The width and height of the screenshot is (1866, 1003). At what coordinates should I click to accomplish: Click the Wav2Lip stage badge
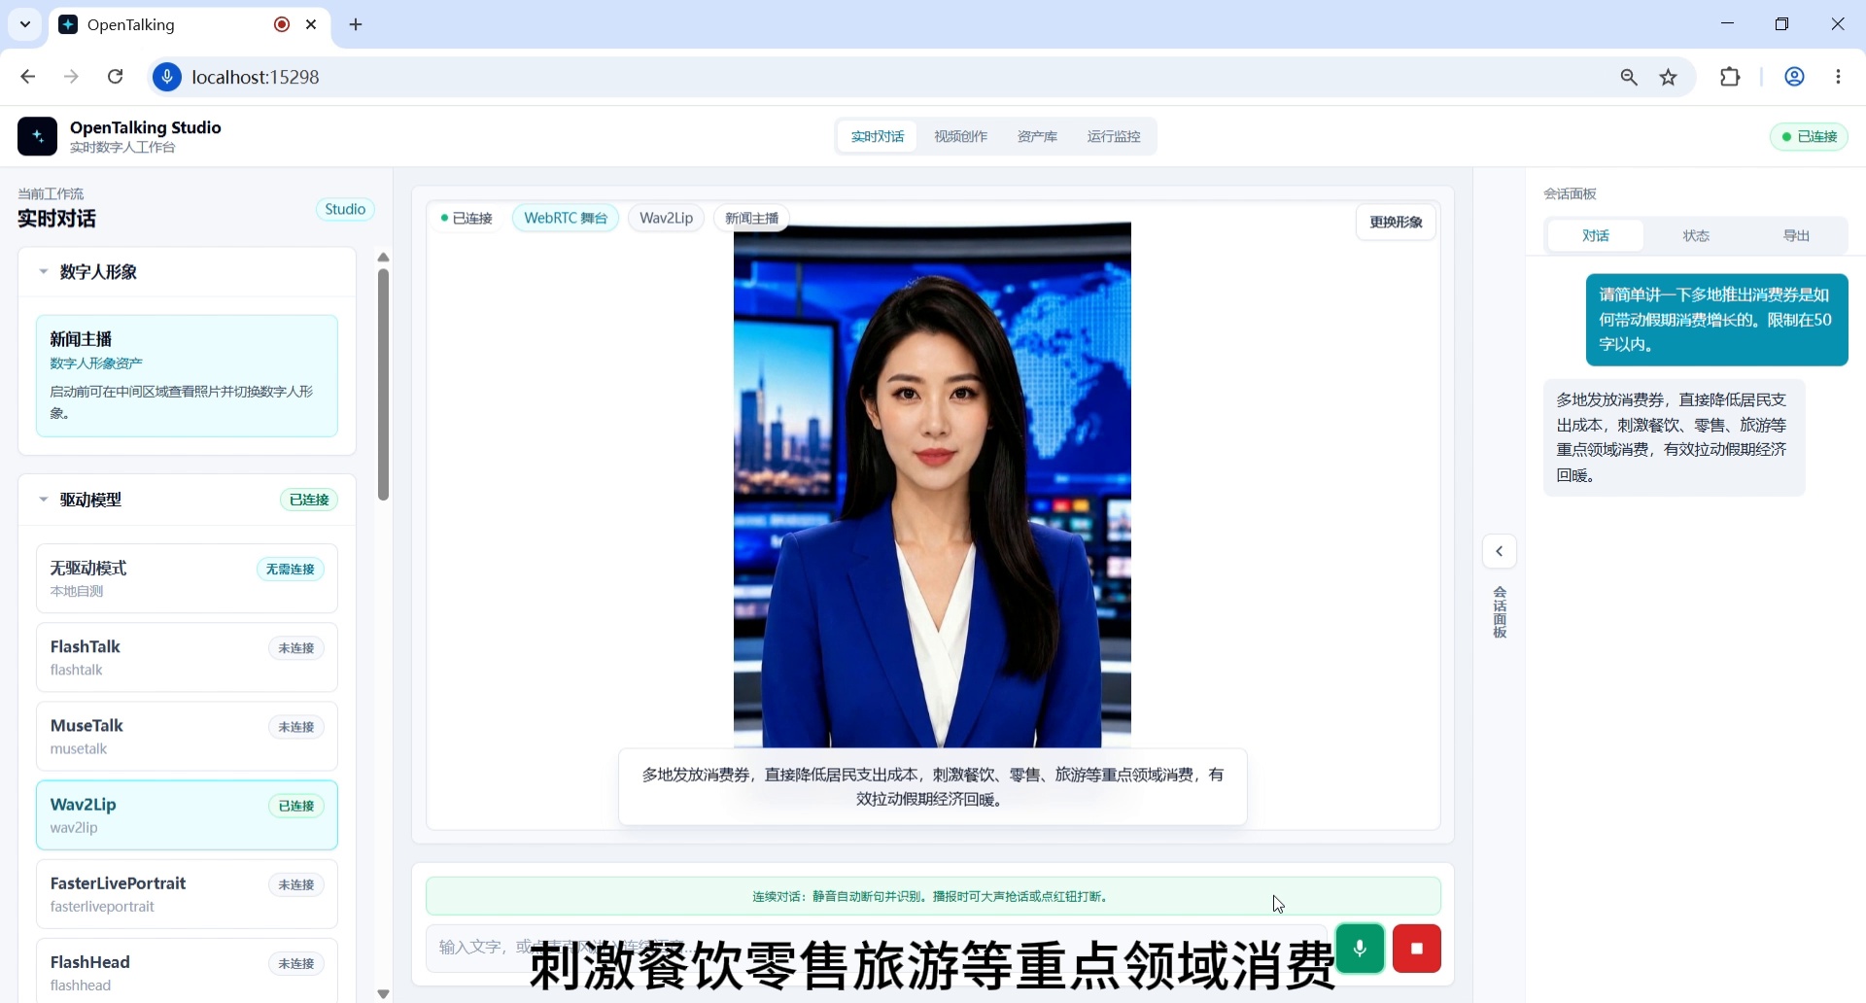point(666,218)
